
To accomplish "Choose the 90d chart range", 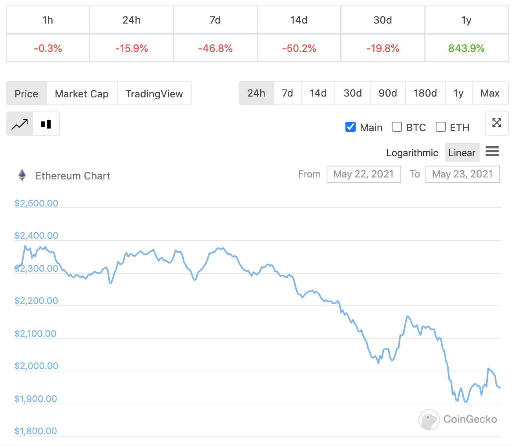I will 387,93.
